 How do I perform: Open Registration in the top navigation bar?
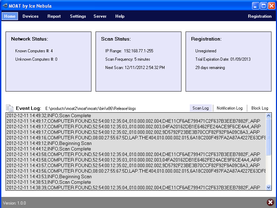pyautogui.click(x=260, y=16)
